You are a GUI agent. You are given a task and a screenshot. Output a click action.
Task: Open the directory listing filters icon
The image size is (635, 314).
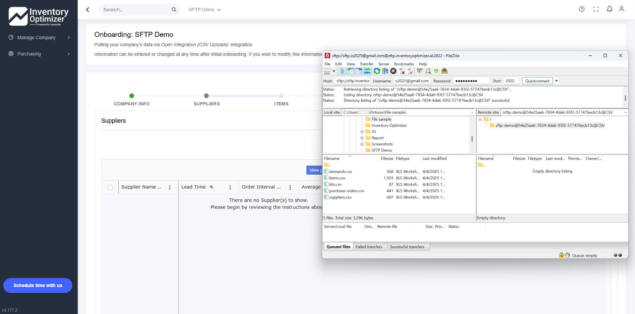(x=419, y=71)
